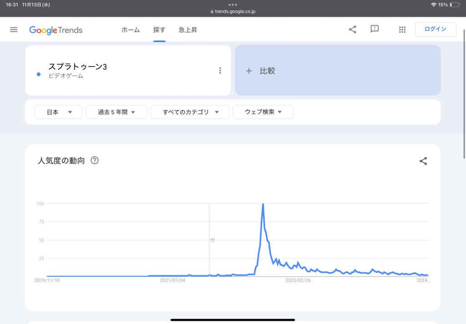Click the ログイン button
Image resolution: width=466 pixels, height=324 pixels.
[436, 29]
